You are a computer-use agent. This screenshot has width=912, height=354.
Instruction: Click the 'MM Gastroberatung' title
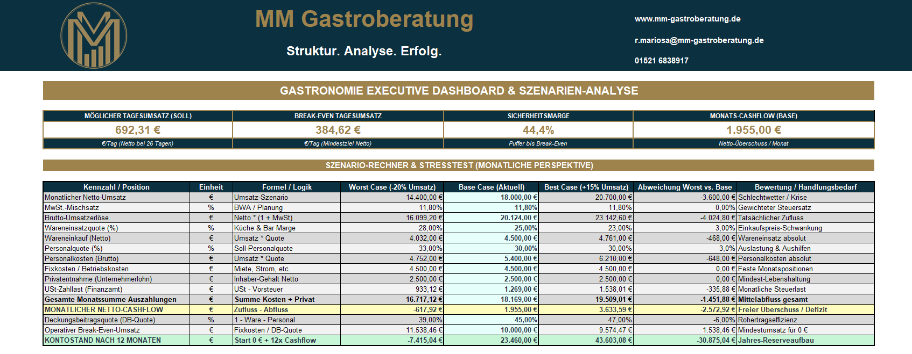[364, 19]
